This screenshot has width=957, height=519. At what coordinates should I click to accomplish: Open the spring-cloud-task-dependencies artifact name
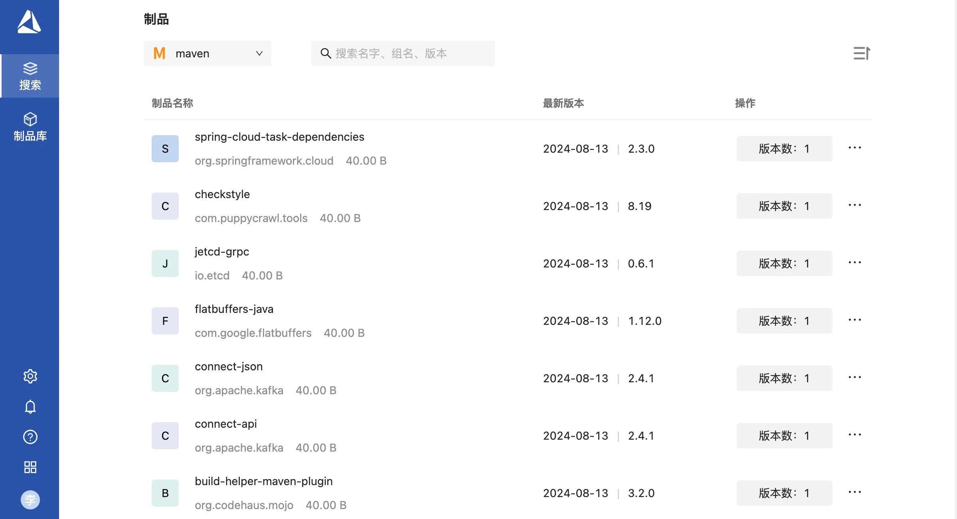(279, 137)
